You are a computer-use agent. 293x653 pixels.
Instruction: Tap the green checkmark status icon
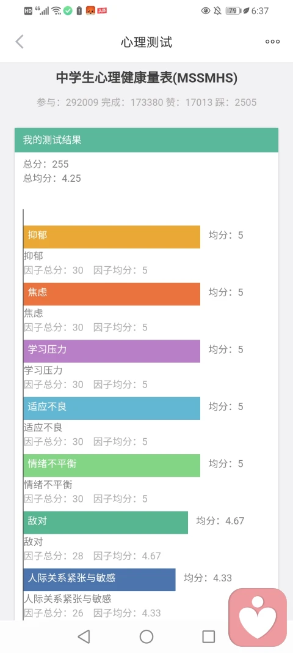pyautogui.click(x=68, y=11)
